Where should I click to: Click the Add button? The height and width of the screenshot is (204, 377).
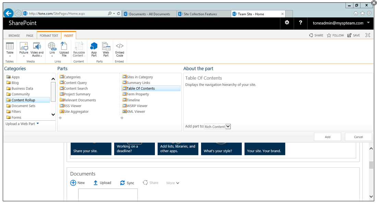click(x=327, y=137)
